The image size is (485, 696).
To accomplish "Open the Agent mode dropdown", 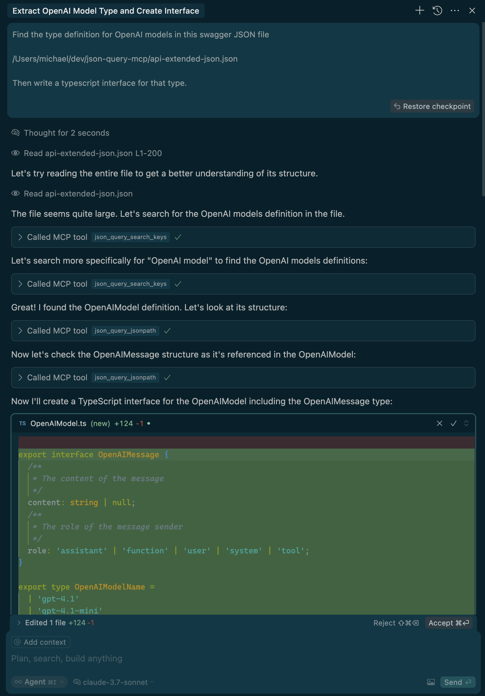I will tap(39, 682).
